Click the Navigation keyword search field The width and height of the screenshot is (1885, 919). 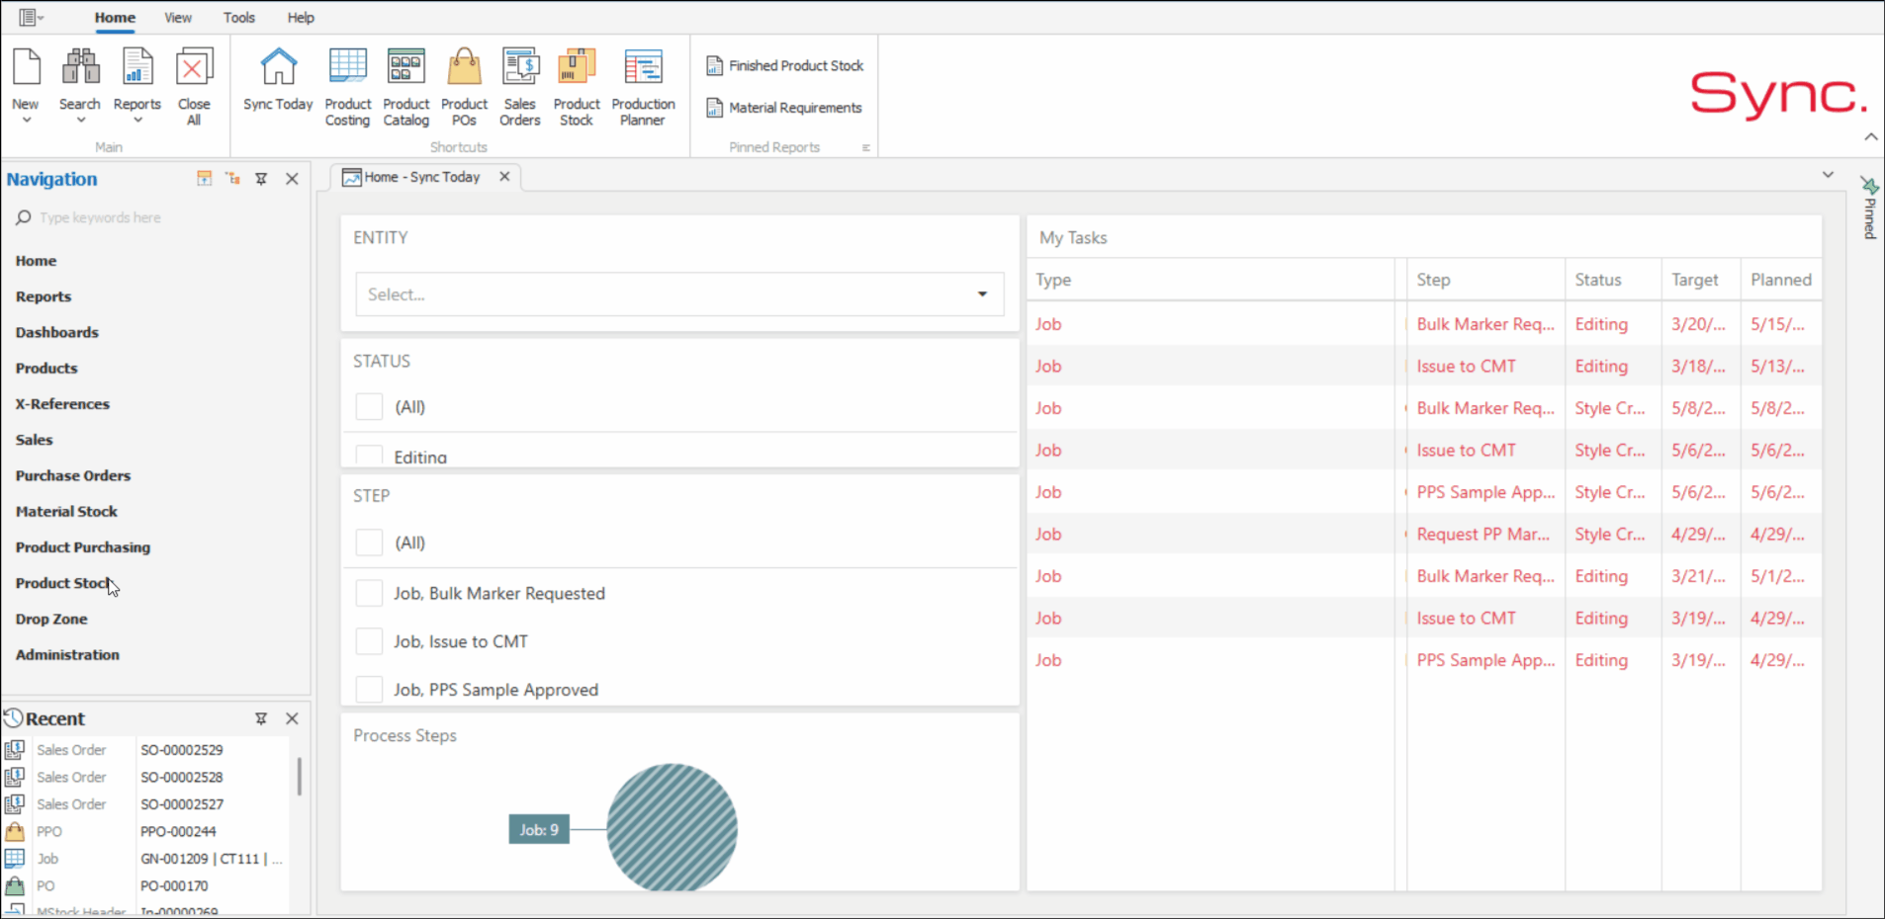(158, 217)
